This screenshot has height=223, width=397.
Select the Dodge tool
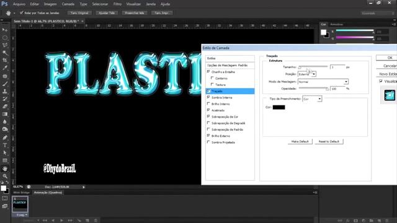pyautogui.click(x=5, y=129)
